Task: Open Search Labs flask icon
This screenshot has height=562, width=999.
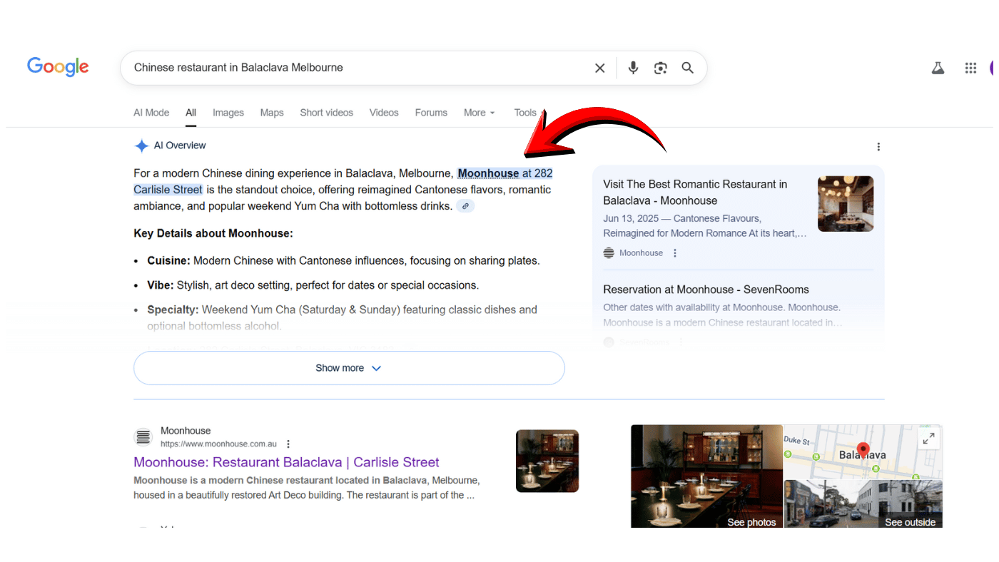Action: [938, 68]
